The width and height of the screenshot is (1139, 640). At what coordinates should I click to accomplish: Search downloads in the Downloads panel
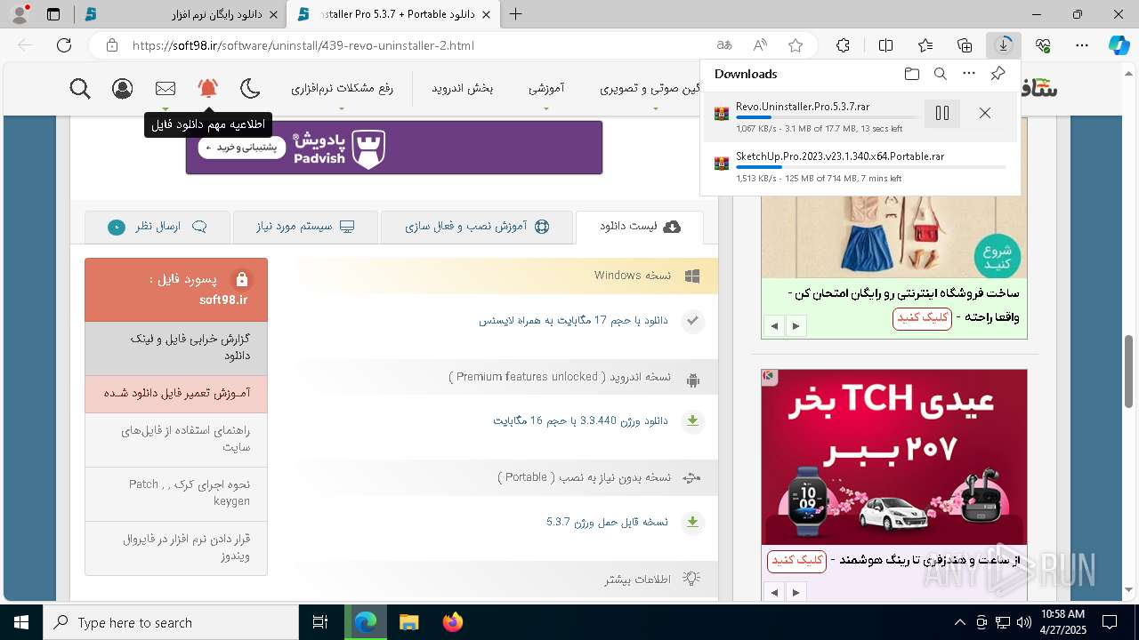(941, 74)
